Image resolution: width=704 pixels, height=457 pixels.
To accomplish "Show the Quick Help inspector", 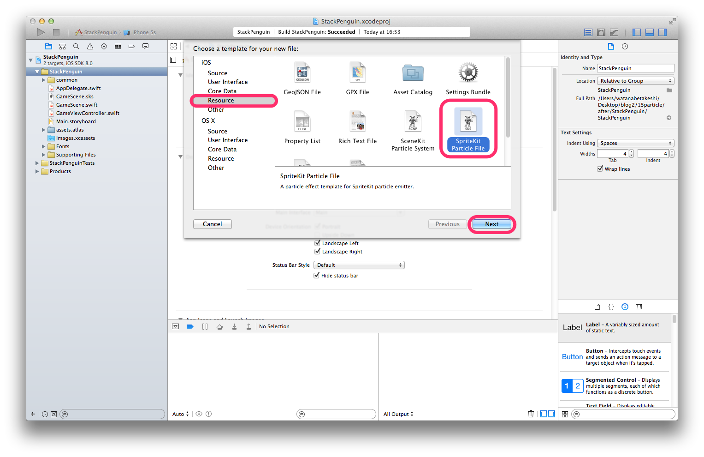I will [x=625, y=46].
